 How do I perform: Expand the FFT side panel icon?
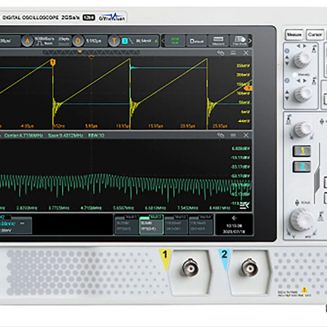click(x=244, y=205)
